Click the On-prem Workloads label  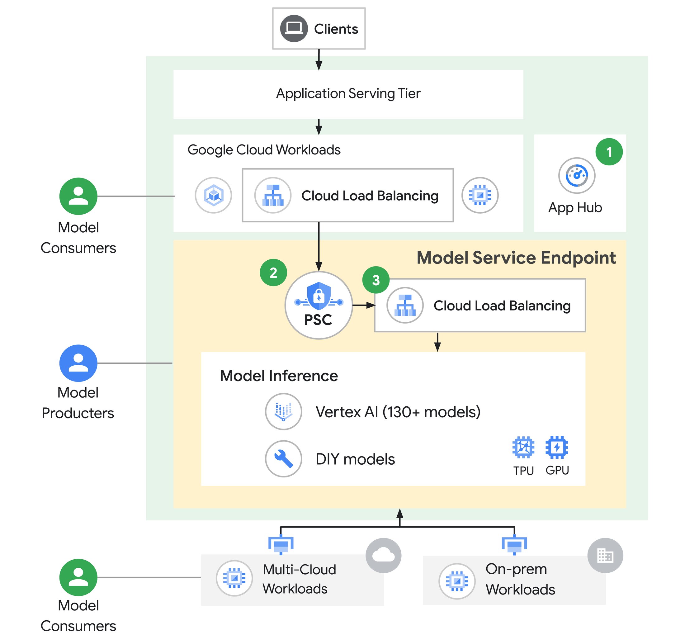pyautogui.click(x=520, y=579)
